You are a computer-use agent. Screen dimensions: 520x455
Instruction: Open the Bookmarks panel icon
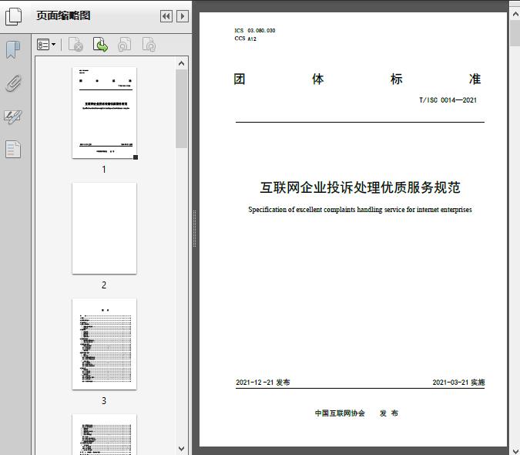[13, 50]
